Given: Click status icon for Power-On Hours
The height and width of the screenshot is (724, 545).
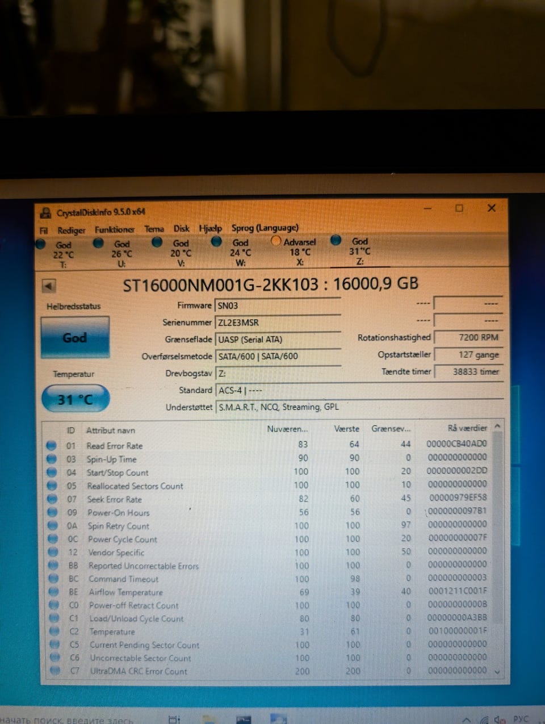Looking at the screenshot, I should 52,512.
